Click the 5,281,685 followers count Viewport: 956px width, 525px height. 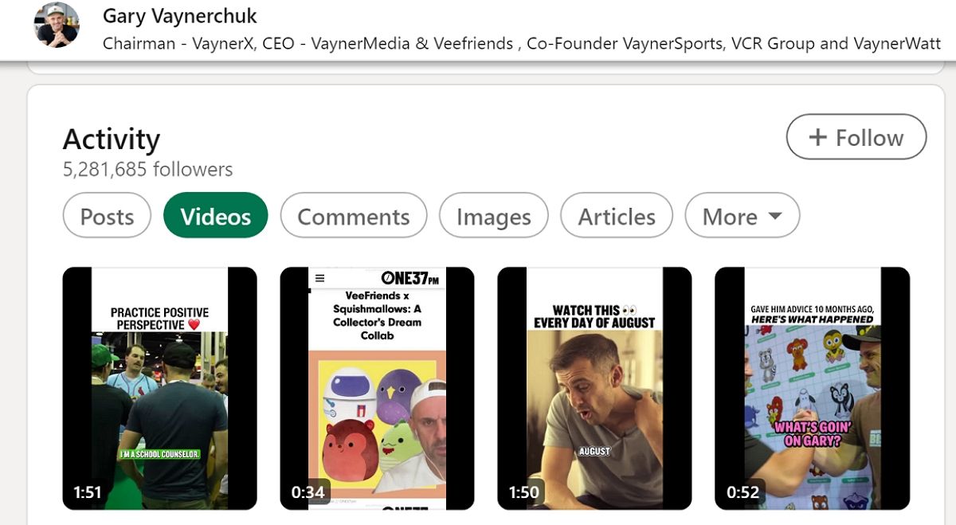(x=147, y=169)
